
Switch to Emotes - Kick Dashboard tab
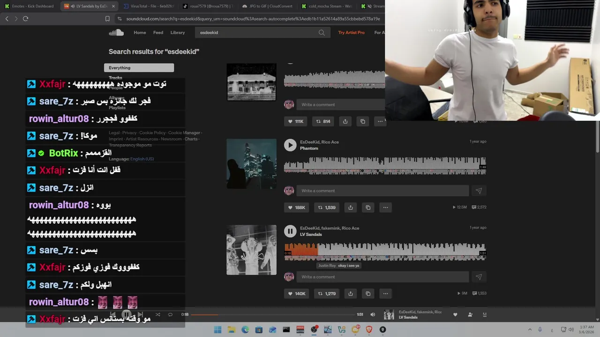(30, 6)
